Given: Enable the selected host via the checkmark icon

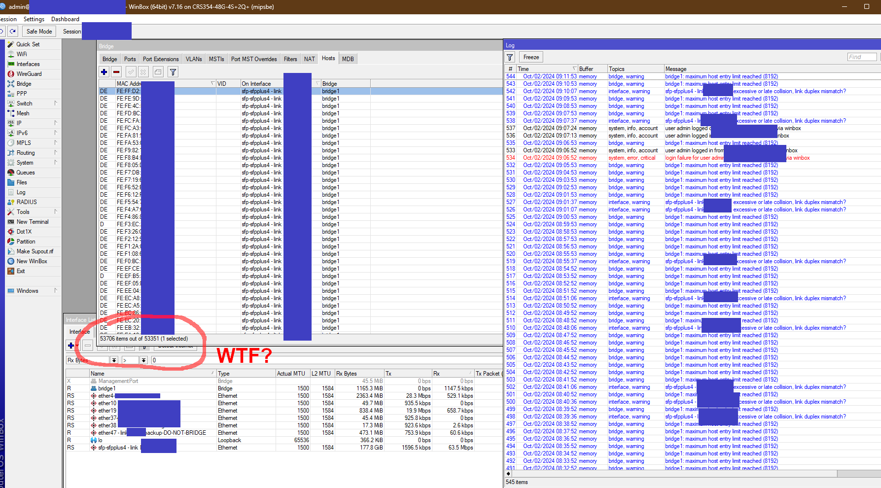Looking at the screenshot, I should (131, 72).
